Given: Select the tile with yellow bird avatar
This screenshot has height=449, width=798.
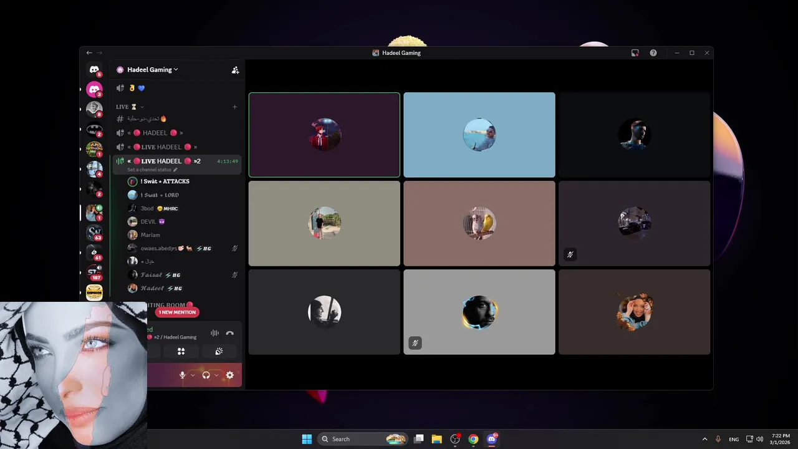Looking at the screenshot, I should pos(479,223).
